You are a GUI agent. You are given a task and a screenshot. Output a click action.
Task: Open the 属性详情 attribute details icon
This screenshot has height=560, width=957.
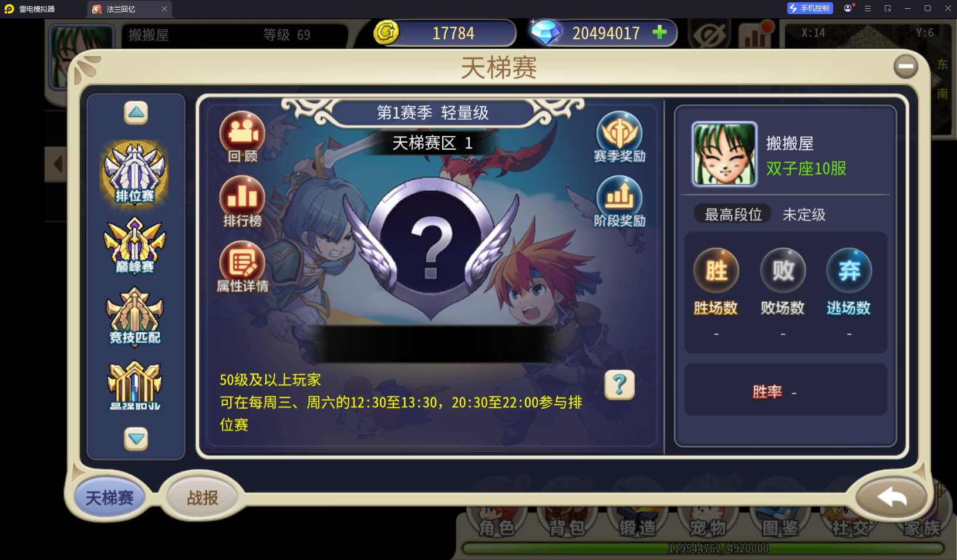pyautogui.click(x=242, y=267)
